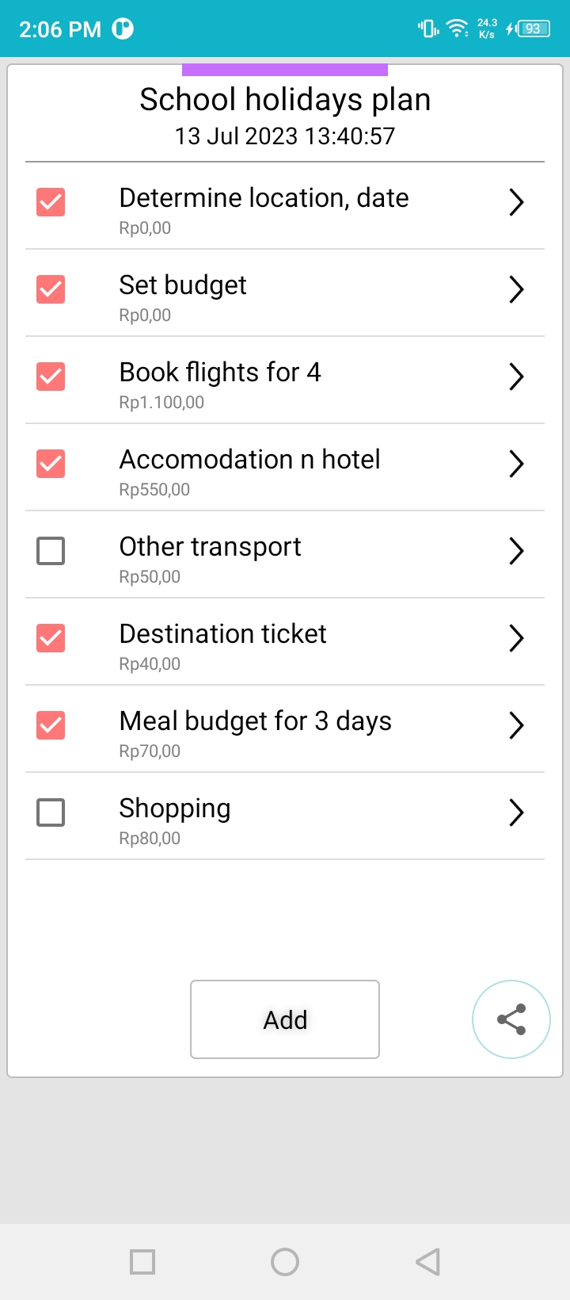
Task: Tap the share icon button
Action: click(511, 1019)
